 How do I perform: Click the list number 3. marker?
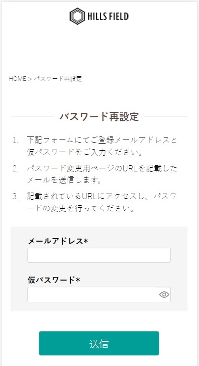click(x=15, y=197)
